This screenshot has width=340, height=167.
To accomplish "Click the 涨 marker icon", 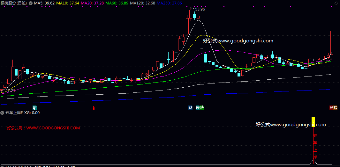I will [x=332, y=108].
